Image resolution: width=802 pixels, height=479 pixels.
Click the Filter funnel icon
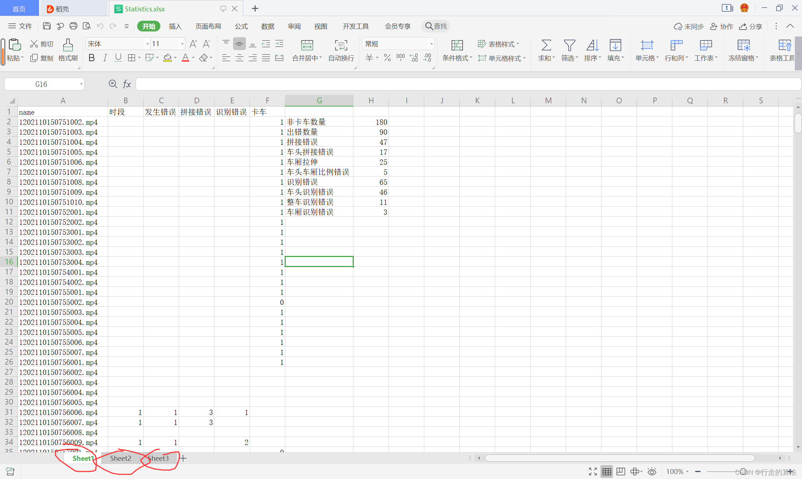pos(569,46)
